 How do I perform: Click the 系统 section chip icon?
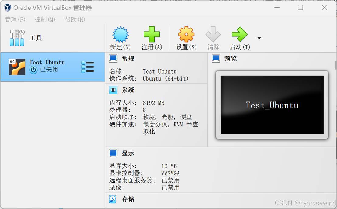click(113, 90)
